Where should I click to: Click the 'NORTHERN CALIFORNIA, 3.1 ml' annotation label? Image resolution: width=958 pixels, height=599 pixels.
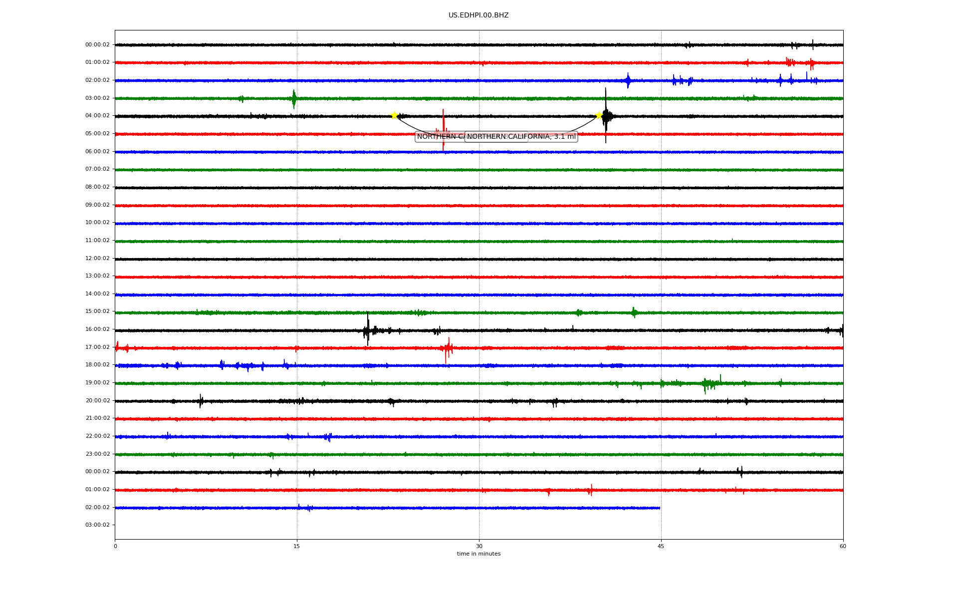click(x=521, y=136)
